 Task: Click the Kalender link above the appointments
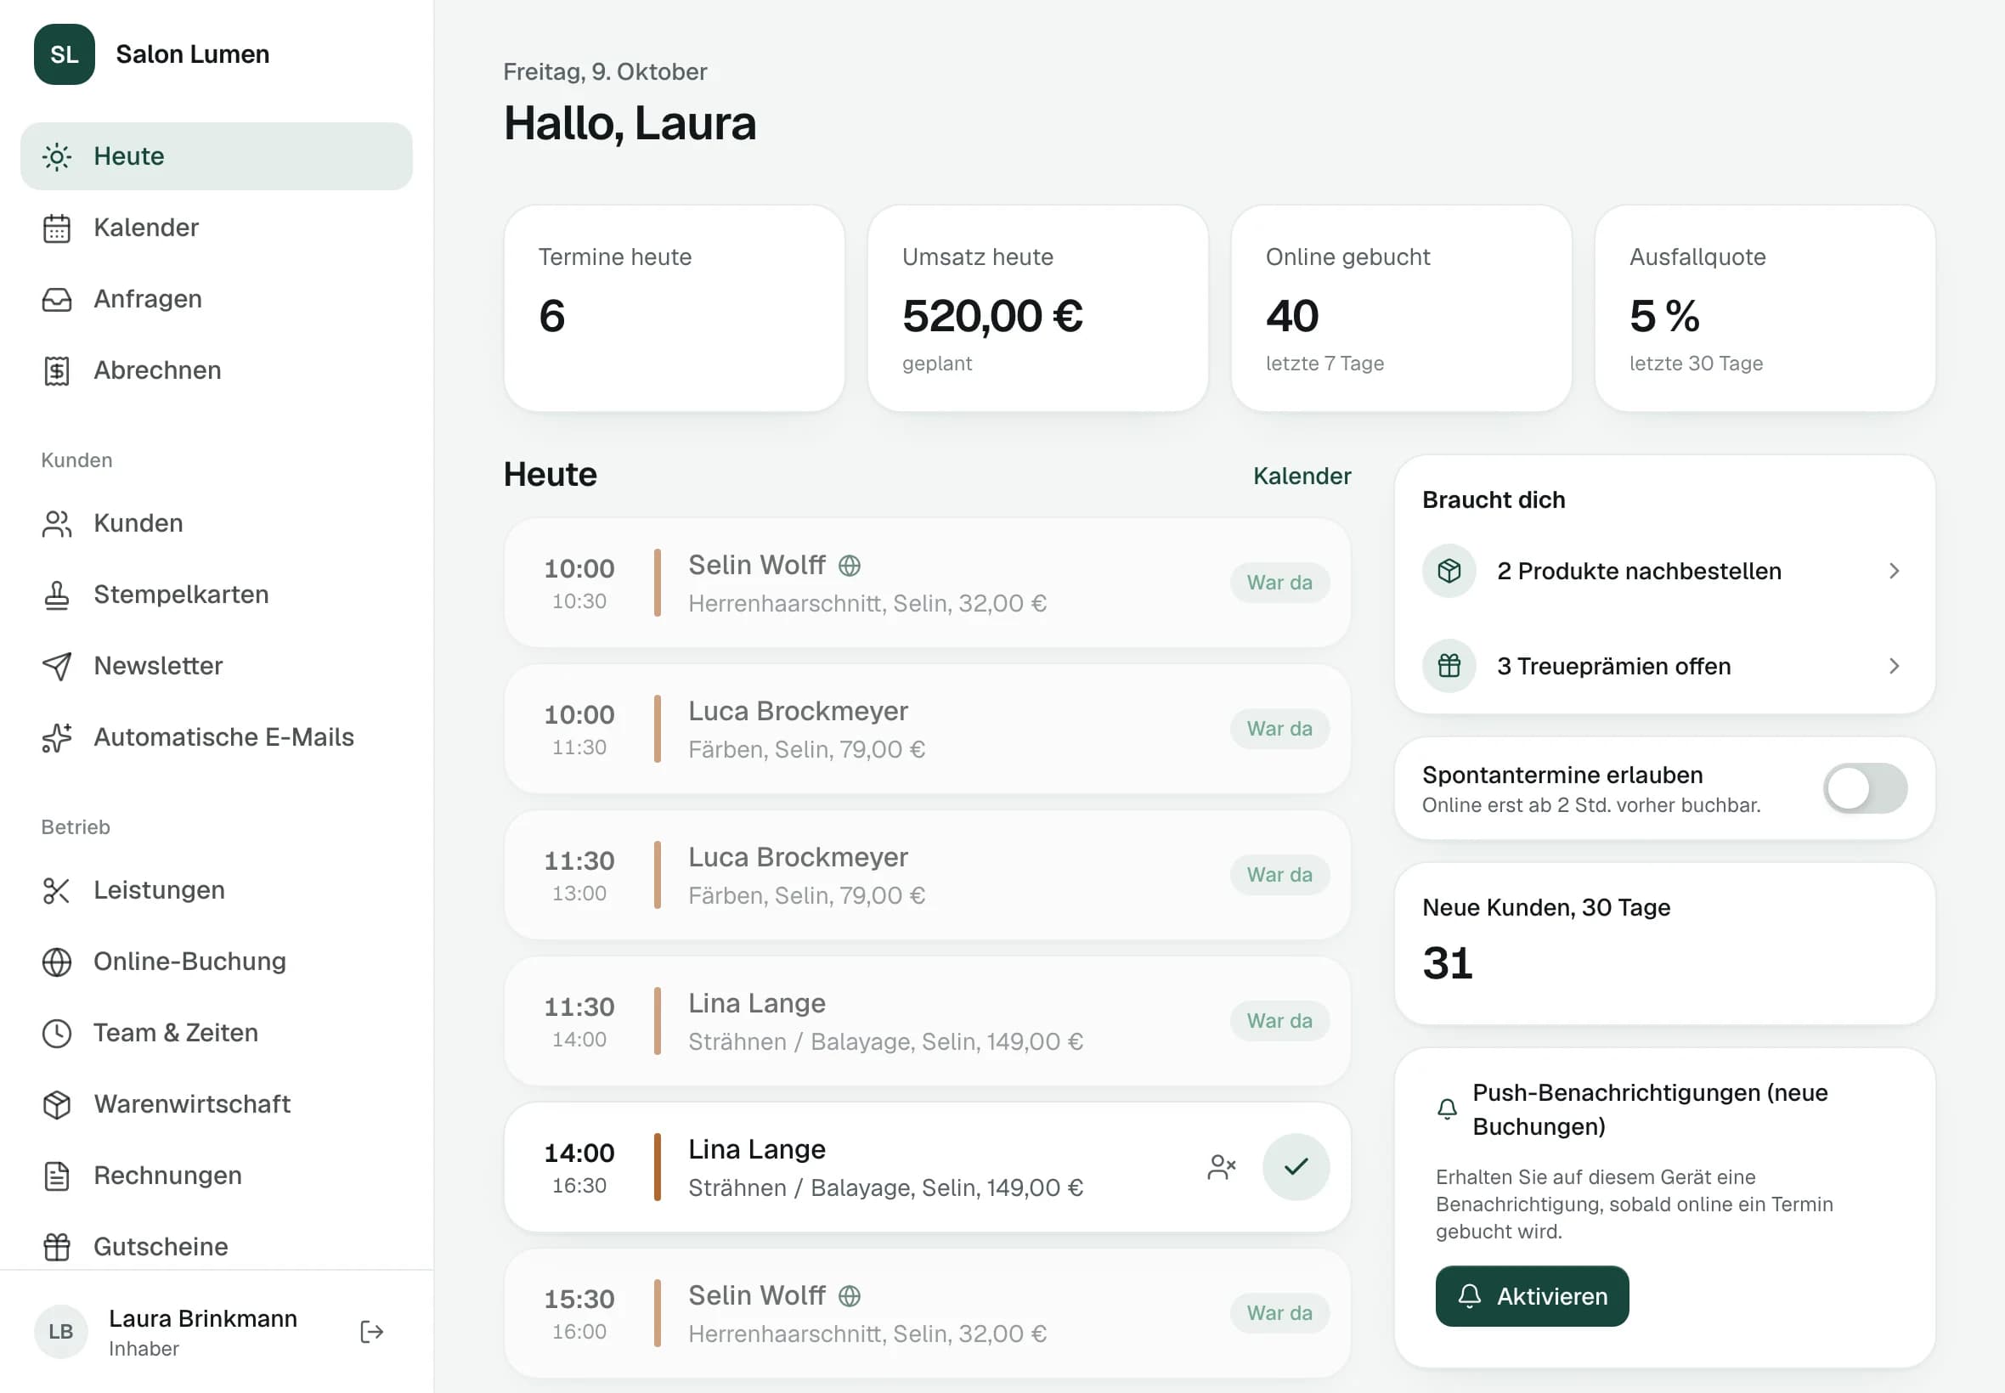[1302, 477]
